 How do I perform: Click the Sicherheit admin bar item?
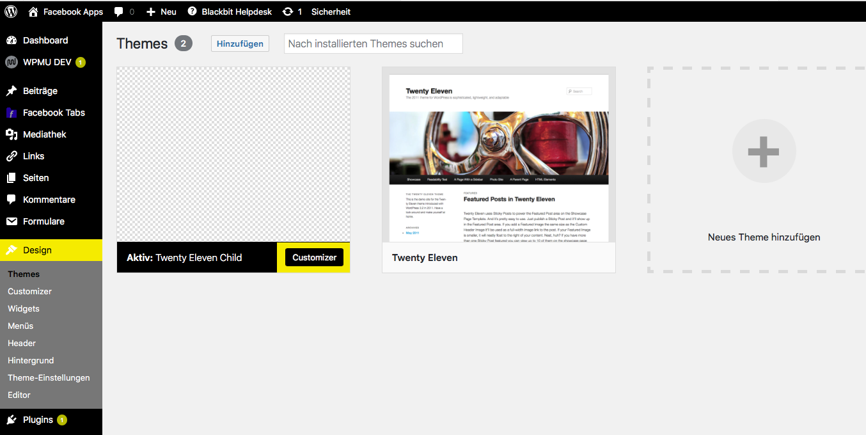click(331, 12)
